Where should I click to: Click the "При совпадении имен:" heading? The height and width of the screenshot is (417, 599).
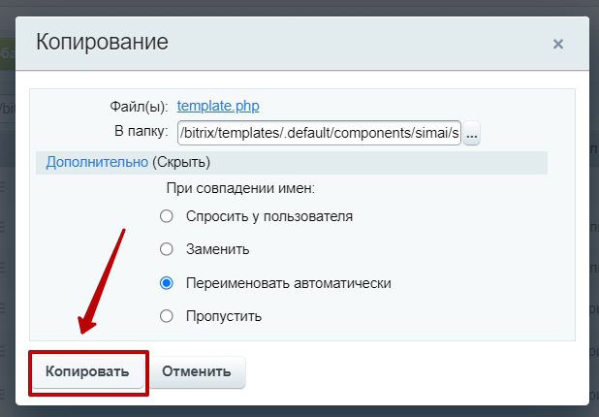241,187
